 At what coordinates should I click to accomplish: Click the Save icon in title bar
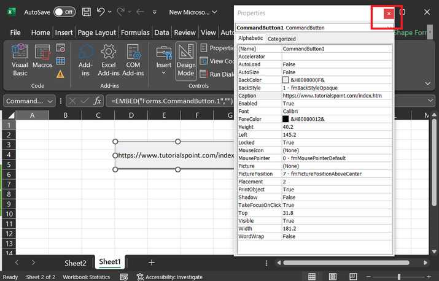87,12
